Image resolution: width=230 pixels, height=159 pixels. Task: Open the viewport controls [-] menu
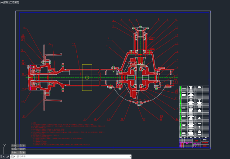2,3
